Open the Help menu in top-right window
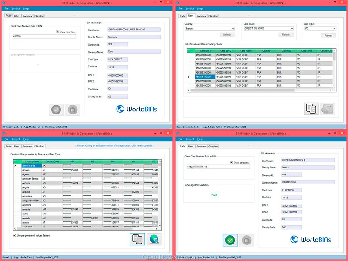The image size is (348, 261). pos(200,8)
